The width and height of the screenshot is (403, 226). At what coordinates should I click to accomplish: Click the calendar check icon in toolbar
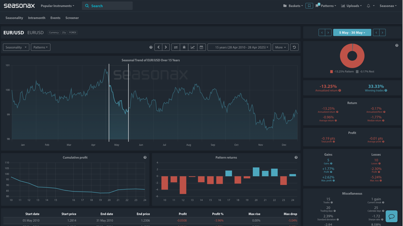201,47
